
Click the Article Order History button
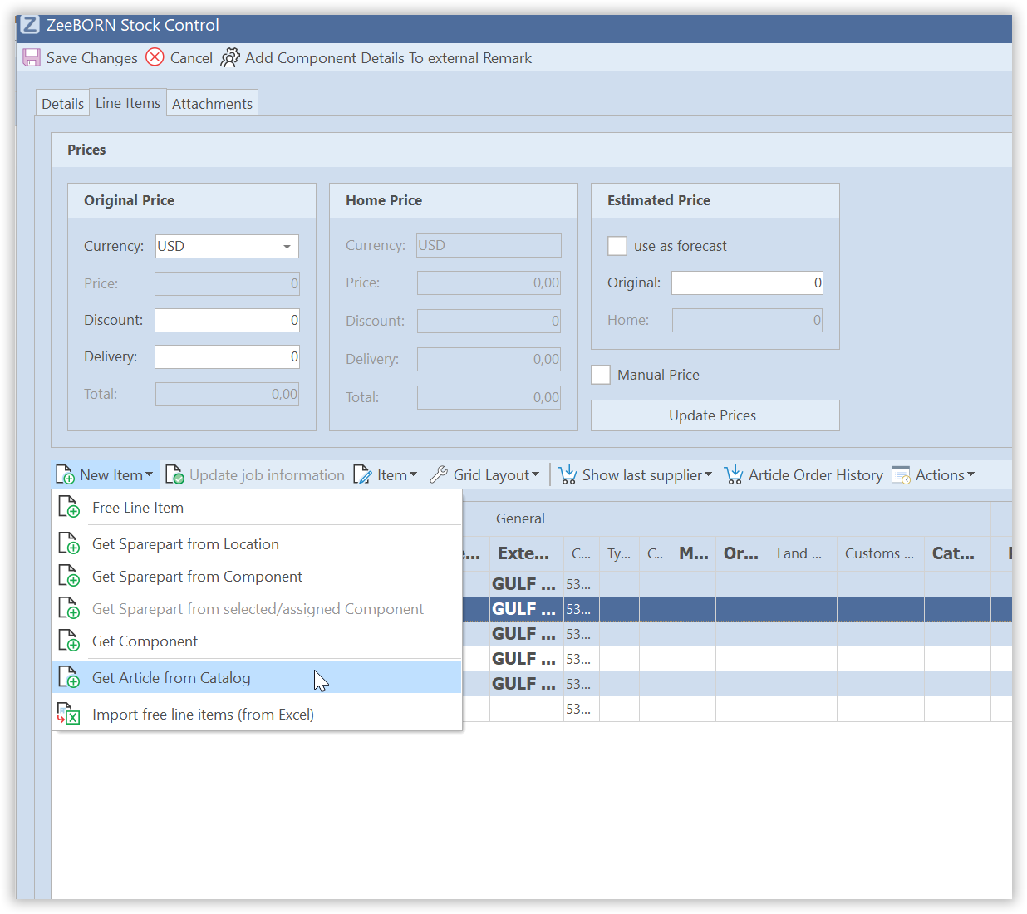click(803, 474)
